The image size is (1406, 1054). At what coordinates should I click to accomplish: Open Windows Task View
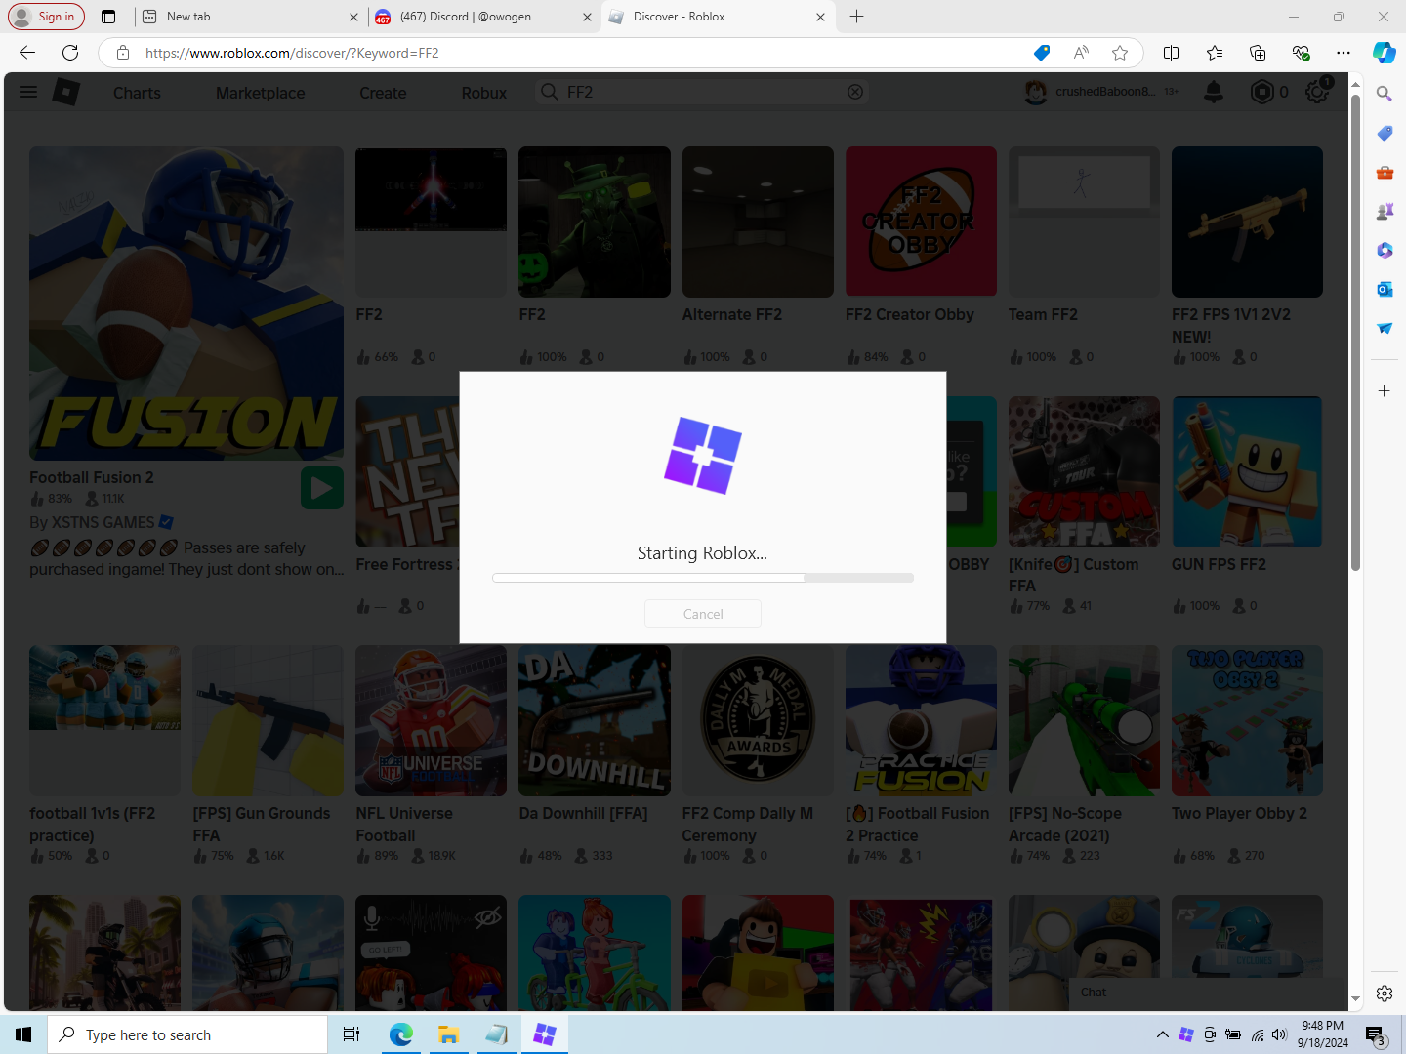pos(351,1034)
